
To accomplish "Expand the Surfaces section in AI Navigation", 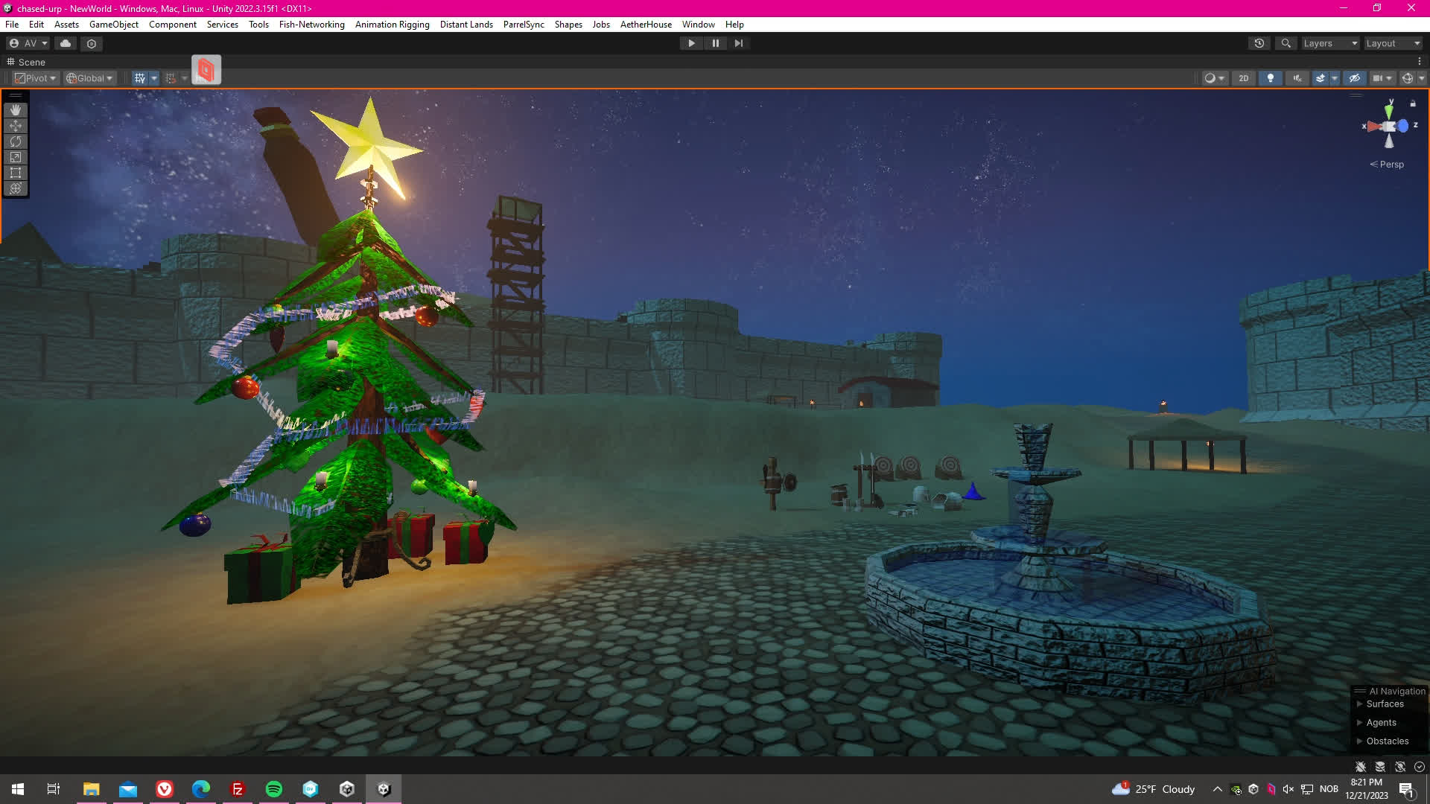I will point(1359,704).
